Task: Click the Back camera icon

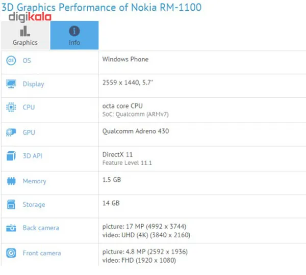Action: (x=11, y=228)
